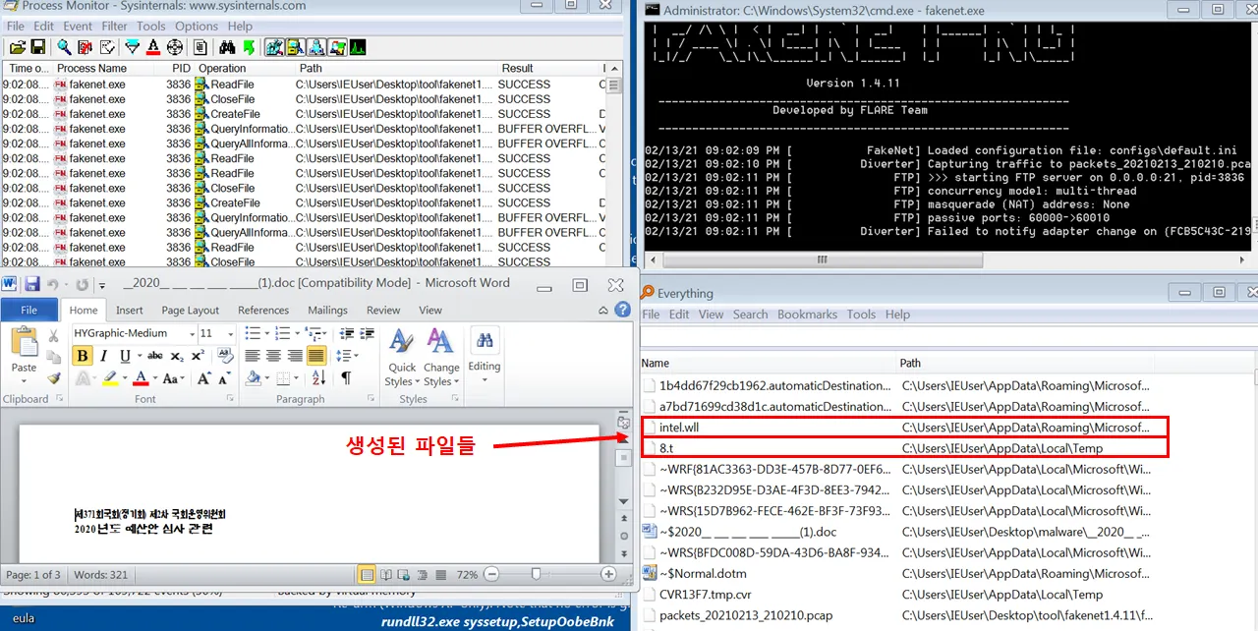This screenshot has width=1258, height=631.
Task: Open Word Help question mark icon
Action: pyautogui.click(x=622, y=310)
